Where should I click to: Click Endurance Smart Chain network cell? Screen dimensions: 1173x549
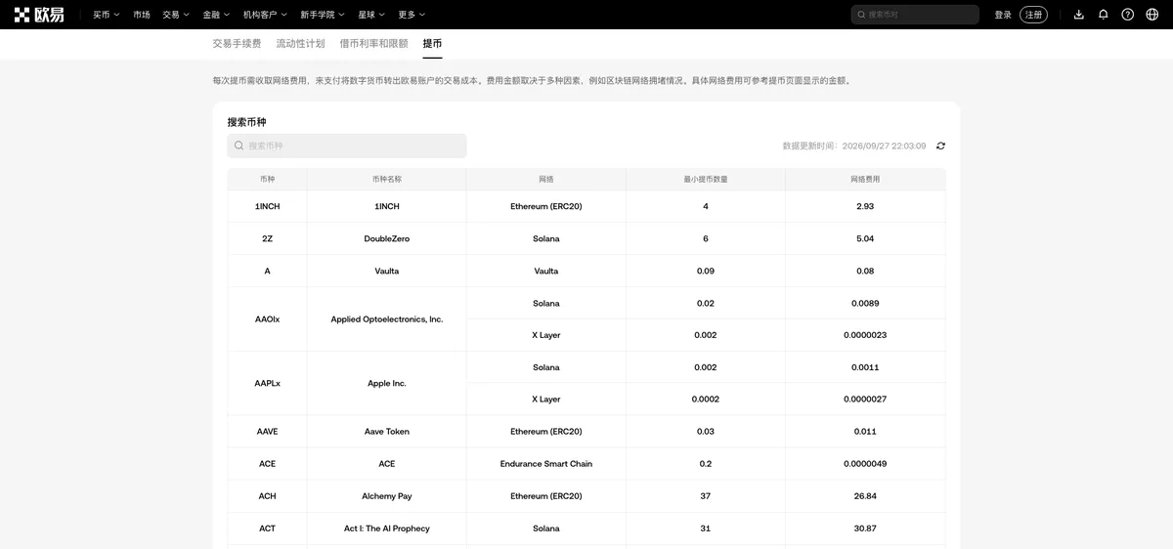[x=546, y=464]
